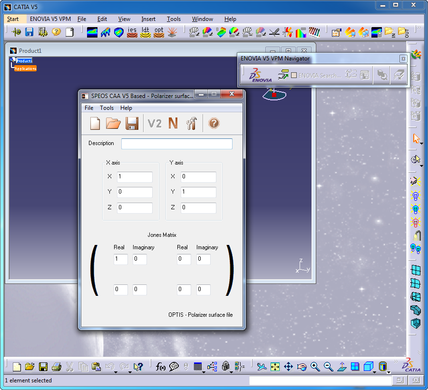This screenshot has width=428, height=390.
Task: Expand right toolbar overflow chevron at bottom
Action: click(x=420, y=352)
